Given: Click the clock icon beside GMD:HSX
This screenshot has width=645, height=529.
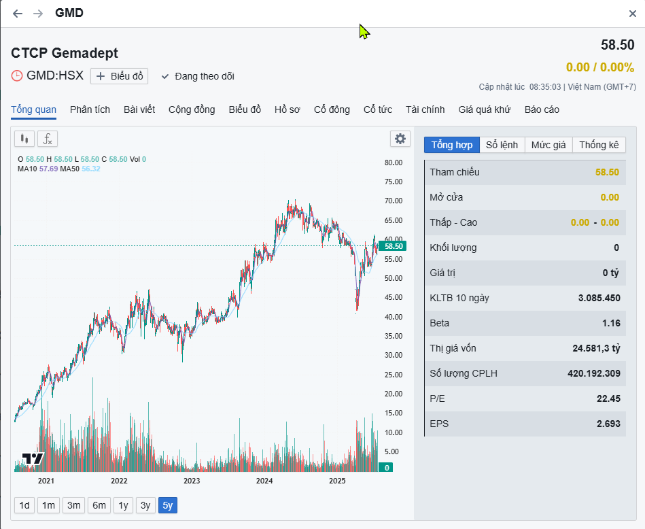Looking at the screenshot, I should (x=17, y=75).
